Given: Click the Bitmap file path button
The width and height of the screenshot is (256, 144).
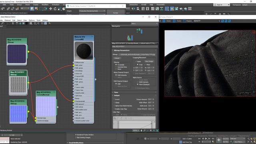Looking at the screenshot, I should (x=137, y=54).
